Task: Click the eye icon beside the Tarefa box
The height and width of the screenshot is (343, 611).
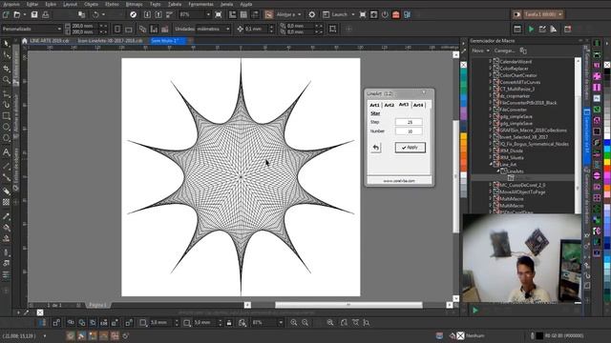Action: point(516,15)
